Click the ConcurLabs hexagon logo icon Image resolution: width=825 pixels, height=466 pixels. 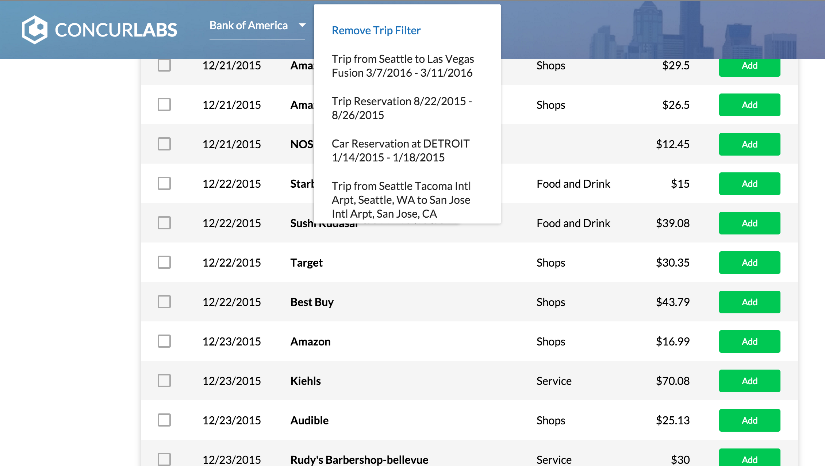pos(34,30)
